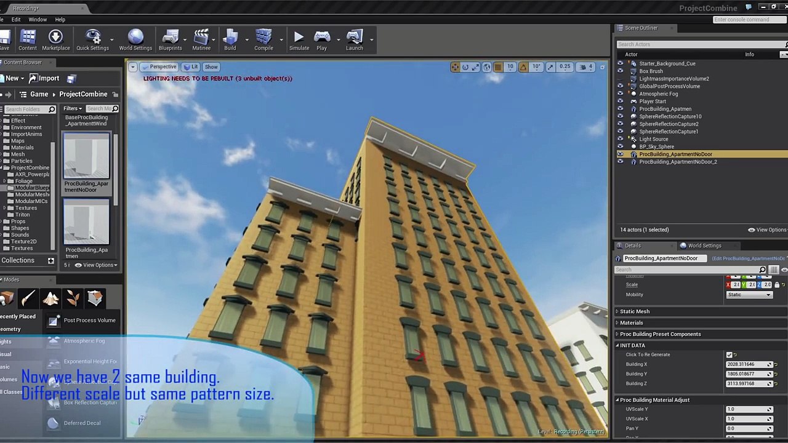788x443 pixels.
Task: Click the Save All icon in Content Browser
Action: [71, 79]
